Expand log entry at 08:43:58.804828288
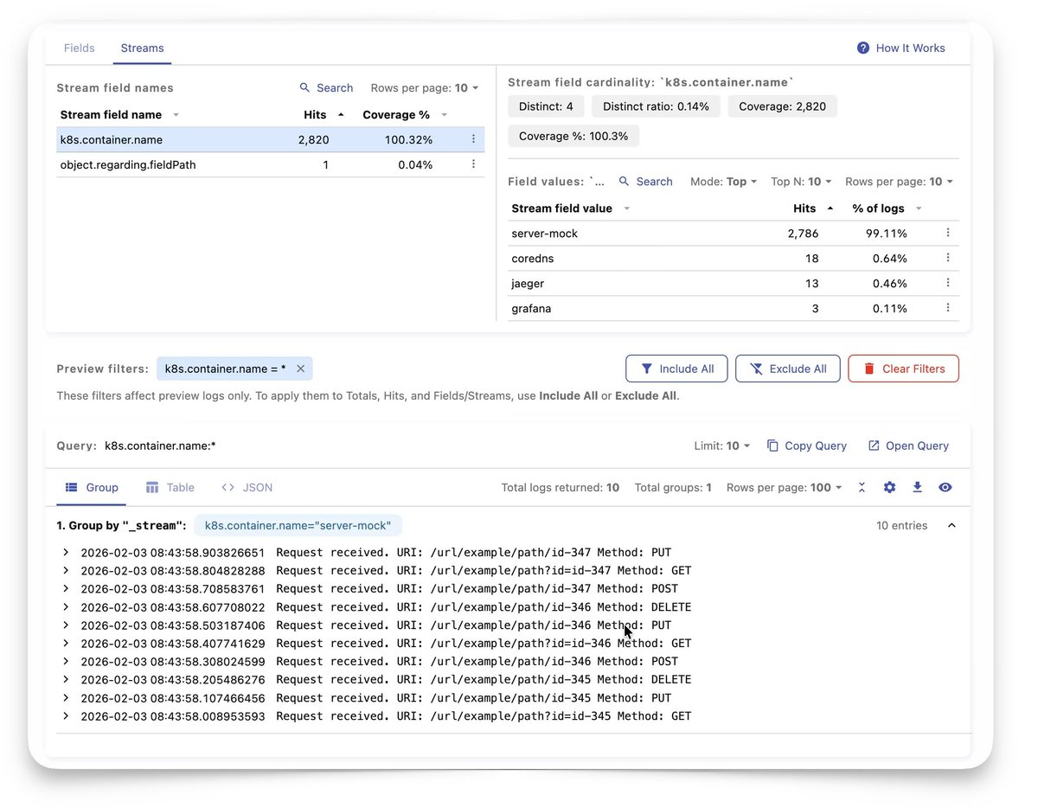 66,570
